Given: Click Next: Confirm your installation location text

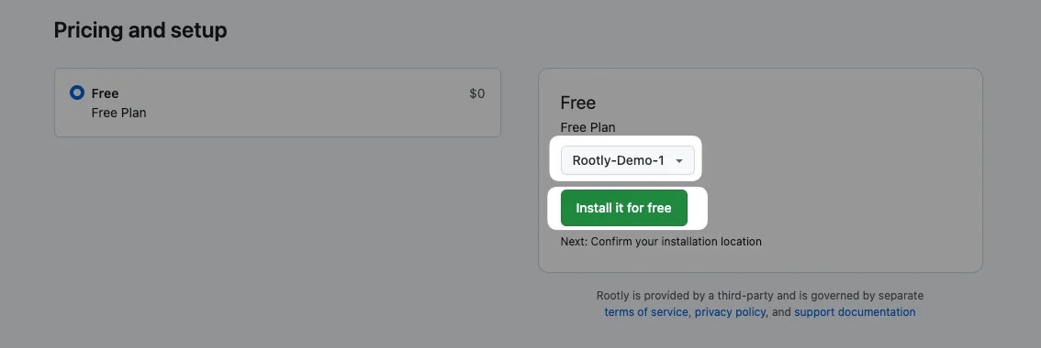Looking at the screenshot, I should pos(661,241).
